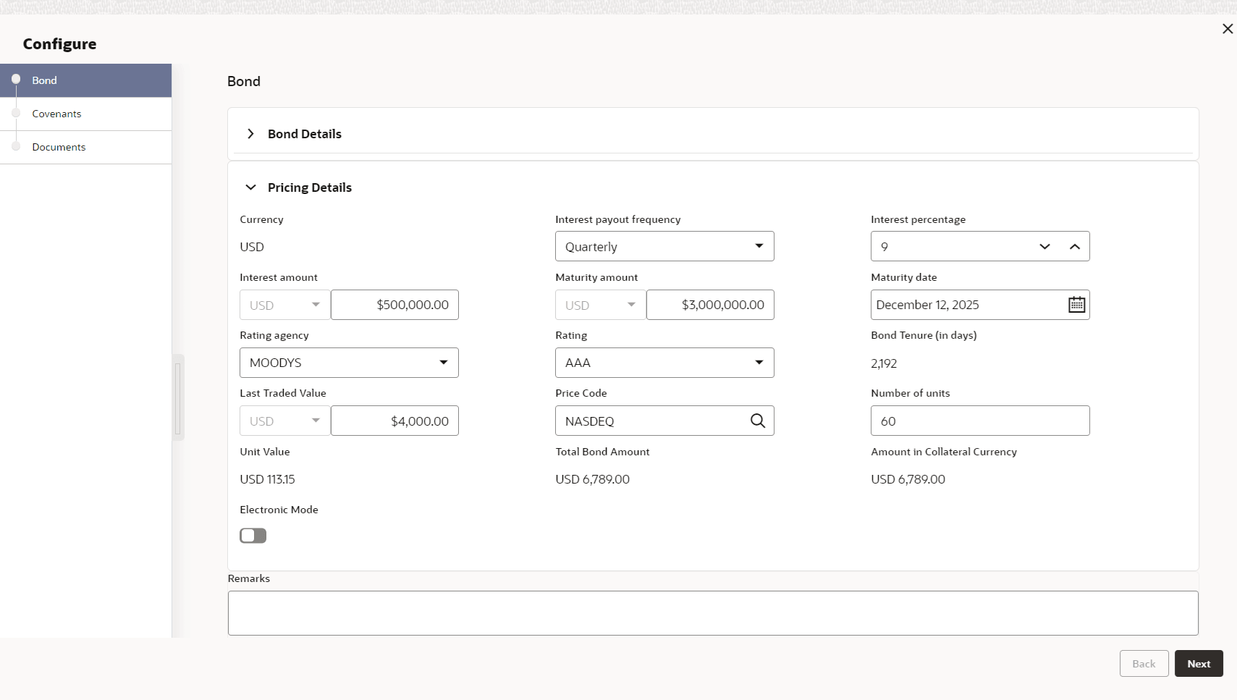This screenshot has height=700, width=1237.
Task: Click the Next button
Action: (1198, 664)
